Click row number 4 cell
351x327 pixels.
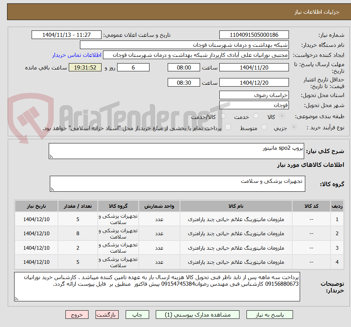tap(337, 262)
